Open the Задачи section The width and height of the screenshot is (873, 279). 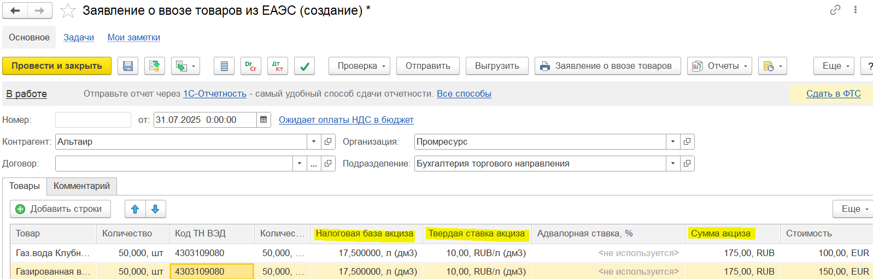point(79,37)
